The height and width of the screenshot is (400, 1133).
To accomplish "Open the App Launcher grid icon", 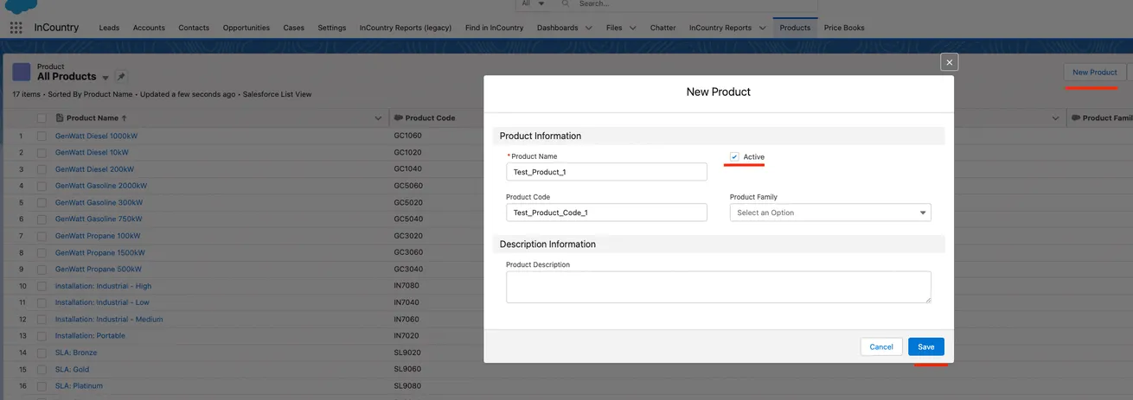I will point(16,28).
